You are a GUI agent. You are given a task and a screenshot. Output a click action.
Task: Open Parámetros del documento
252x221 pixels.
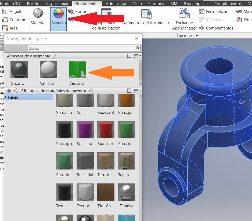[x=146, y=17]
